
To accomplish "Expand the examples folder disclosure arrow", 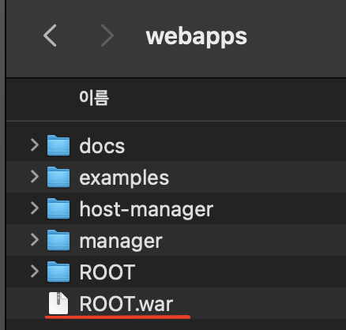I will point(35,177).
